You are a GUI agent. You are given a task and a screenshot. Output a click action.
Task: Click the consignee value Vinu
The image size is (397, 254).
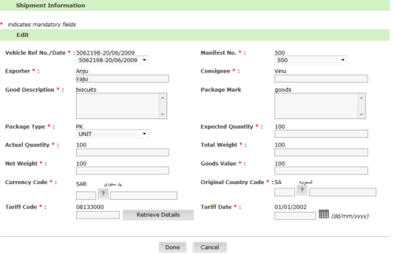pyautogui.click(x=280, y=71)
